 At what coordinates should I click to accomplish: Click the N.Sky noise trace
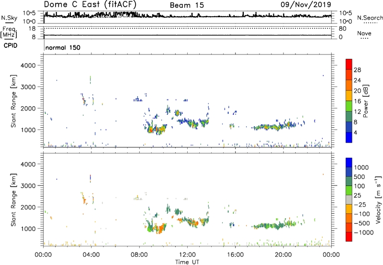pos(188,16)
